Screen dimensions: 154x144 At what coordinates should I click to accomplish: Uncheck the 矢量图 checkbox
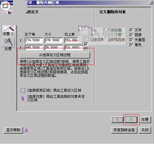(131, 40)
